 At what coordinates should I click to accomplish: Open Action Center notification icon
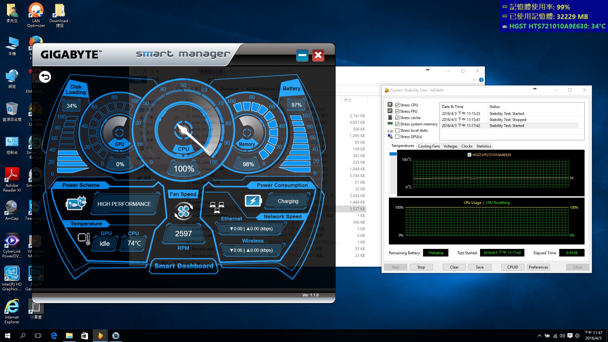pos(570,336)
